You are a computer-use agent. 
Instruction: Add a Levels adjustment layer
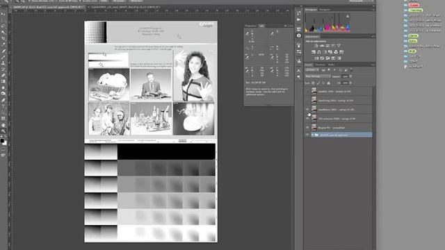tap(322, 46)
